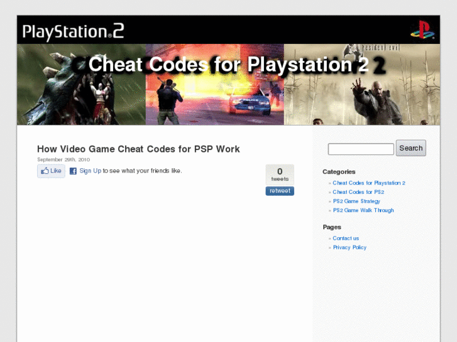Open the Contact us page
Screen dimensions: 457x342
pos(346,238)
